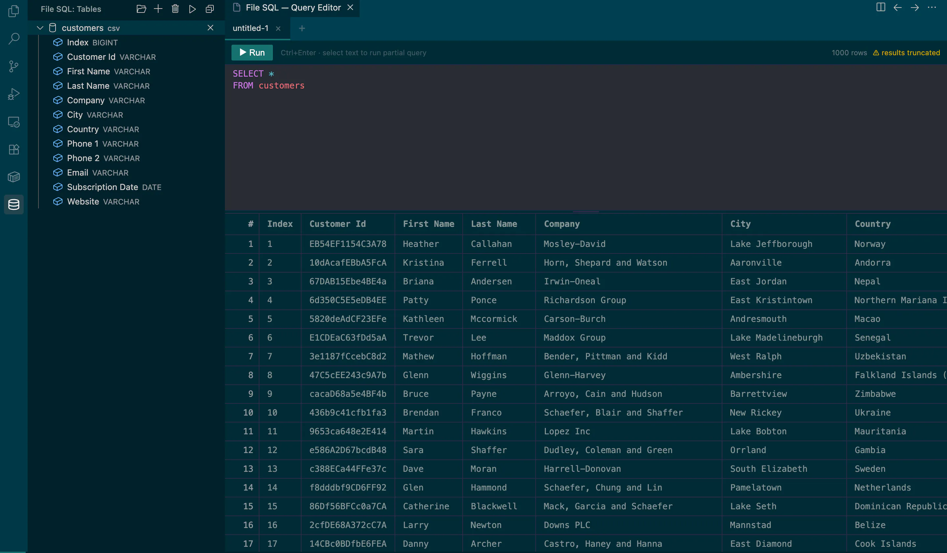Click the 1000 rows count label
947x553 pixels.
(x=849, y=53)
